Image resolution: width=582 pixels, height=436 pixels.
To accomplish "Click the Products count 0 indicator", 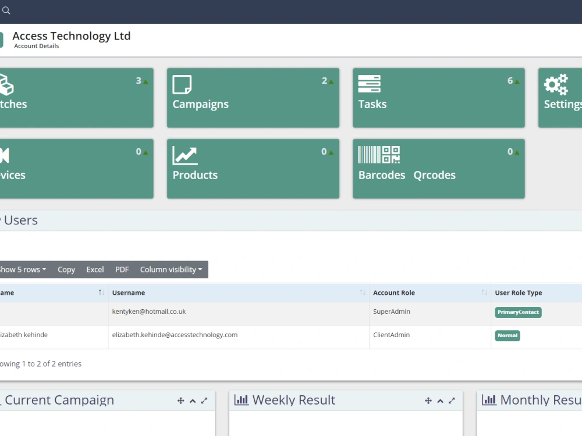I will click(327, 152).
